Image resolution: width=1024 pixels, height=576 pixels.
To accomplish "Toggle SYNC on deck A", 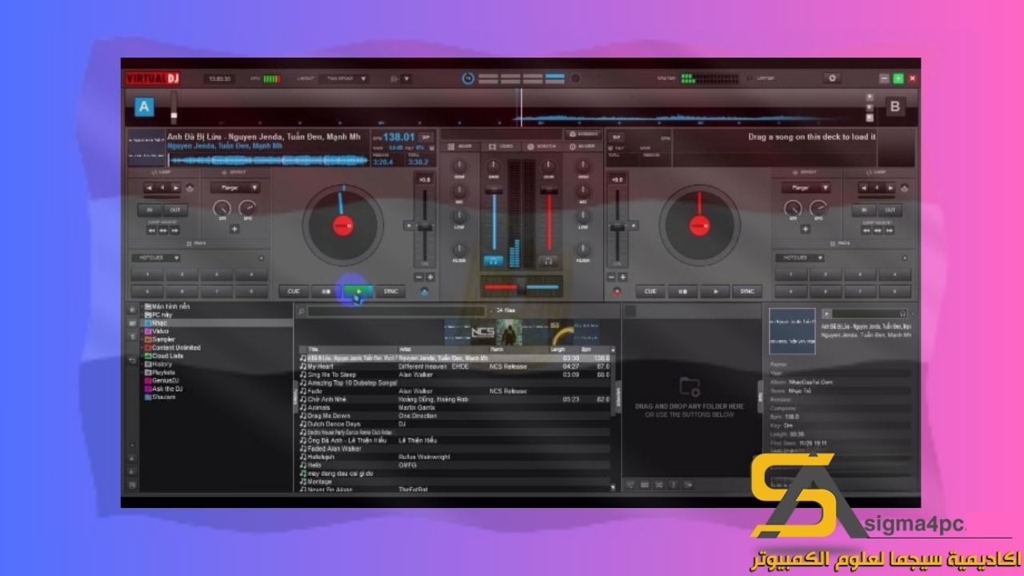I will [x=390, y=292].
